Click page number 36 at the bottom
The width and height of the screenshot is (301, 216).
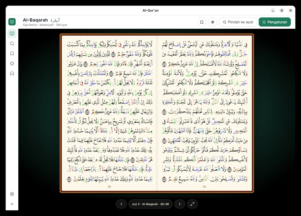(x=109, y=187)
